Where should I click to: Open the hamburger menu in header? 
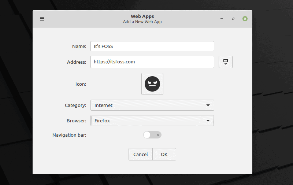[x=42, y=19]
